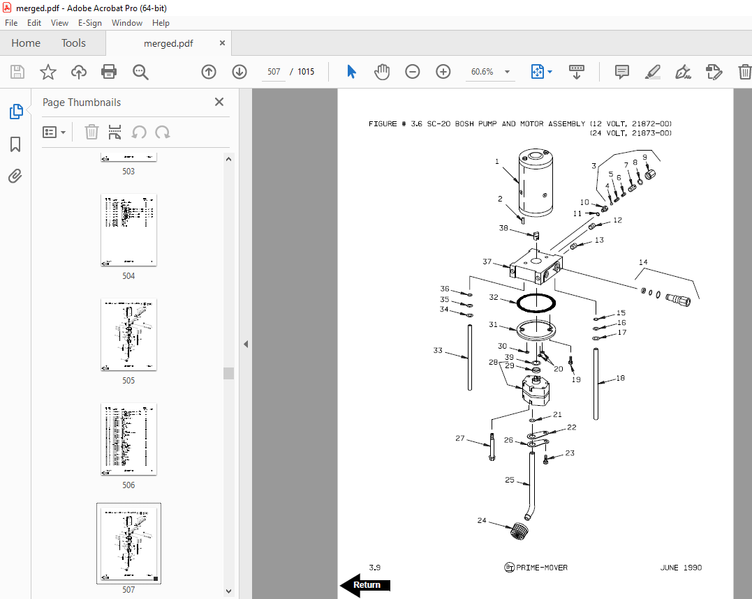
Task: Click the Fit page tool icon
Action: pyautogui.click(x=537, y=72)
